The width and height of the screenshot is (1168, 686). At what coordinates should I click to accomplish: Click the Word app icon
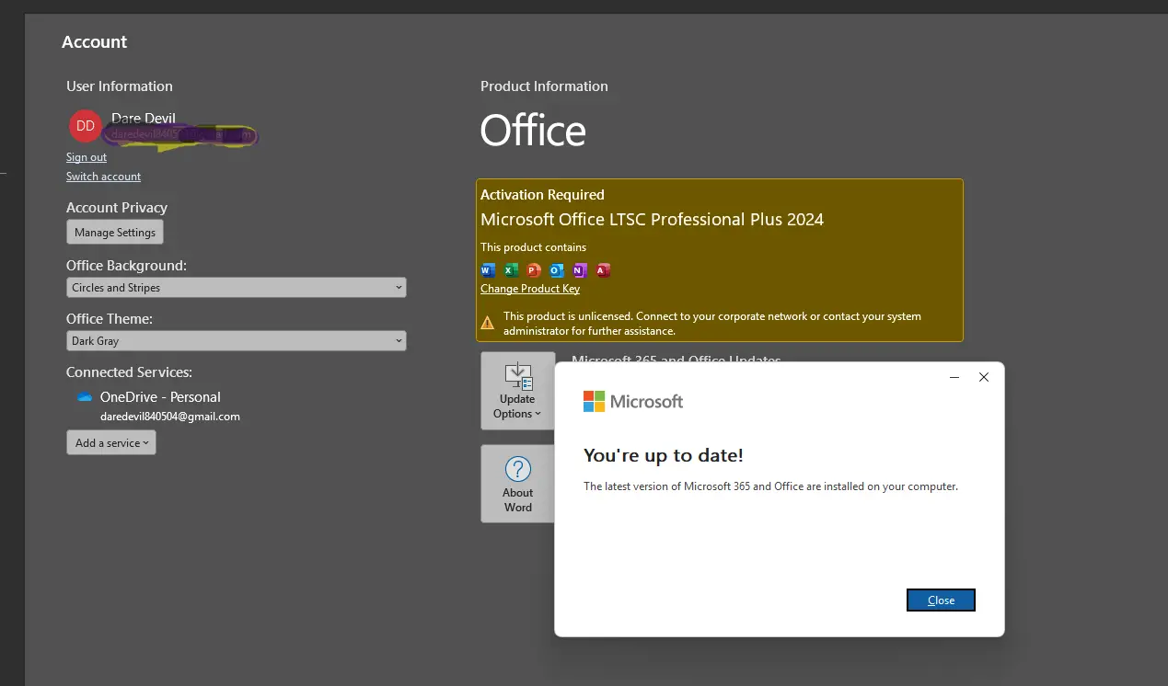[488, 270]
